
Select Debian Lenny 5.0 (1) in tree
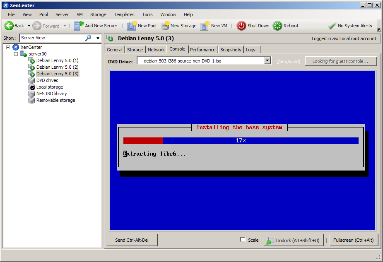click(x=57, y=60)
